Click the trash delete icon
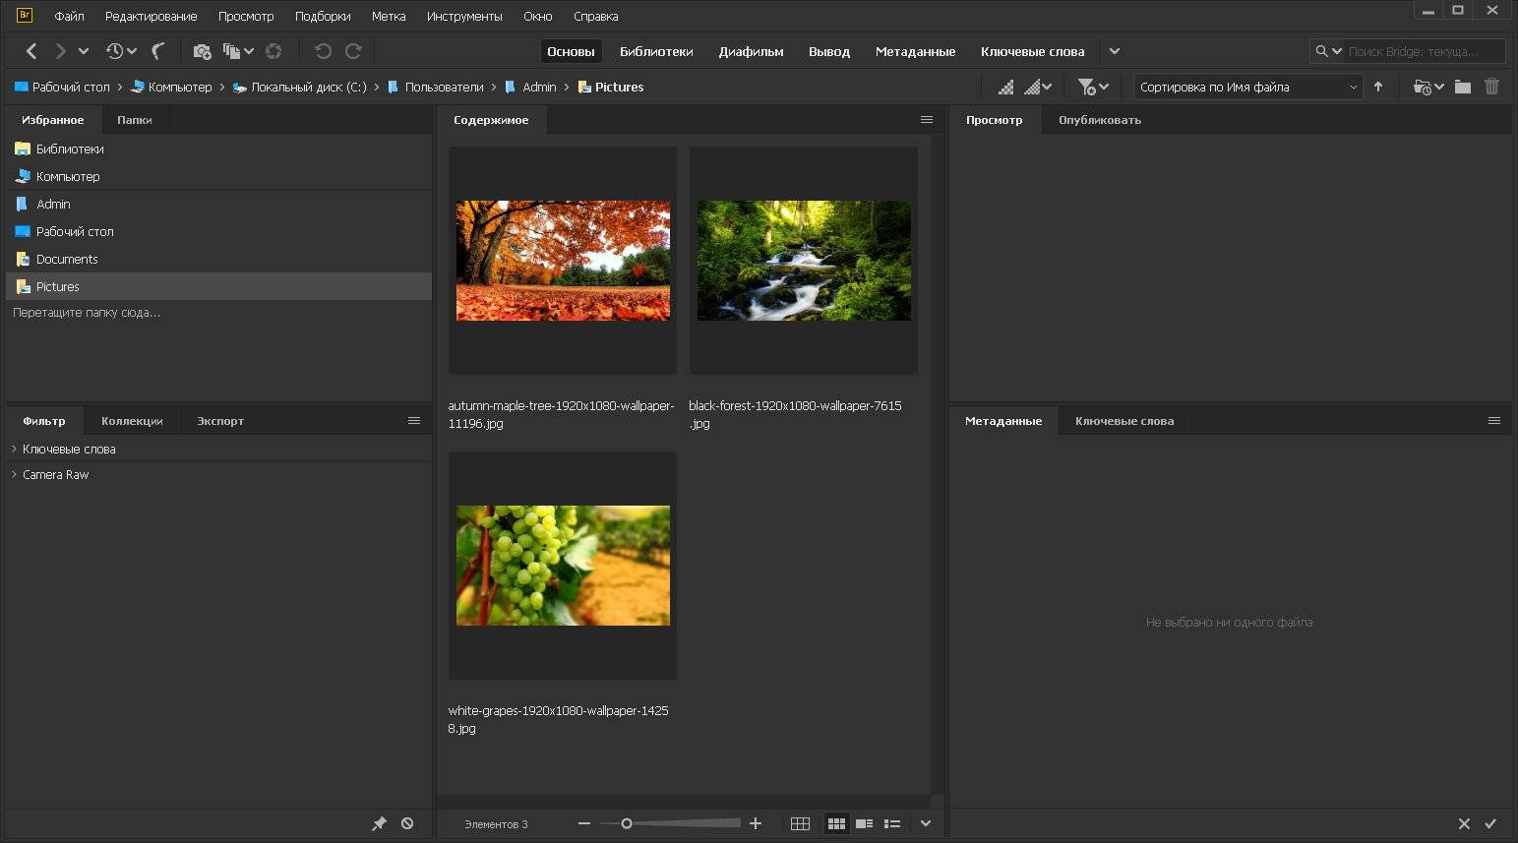This screenshot has width=1518, height=843. click(1491, 87)
